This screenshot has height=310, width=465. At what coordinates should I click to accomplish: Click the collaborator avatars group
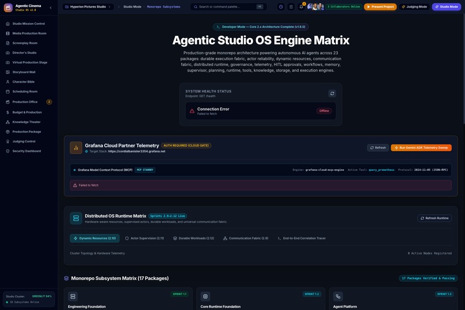315,6
